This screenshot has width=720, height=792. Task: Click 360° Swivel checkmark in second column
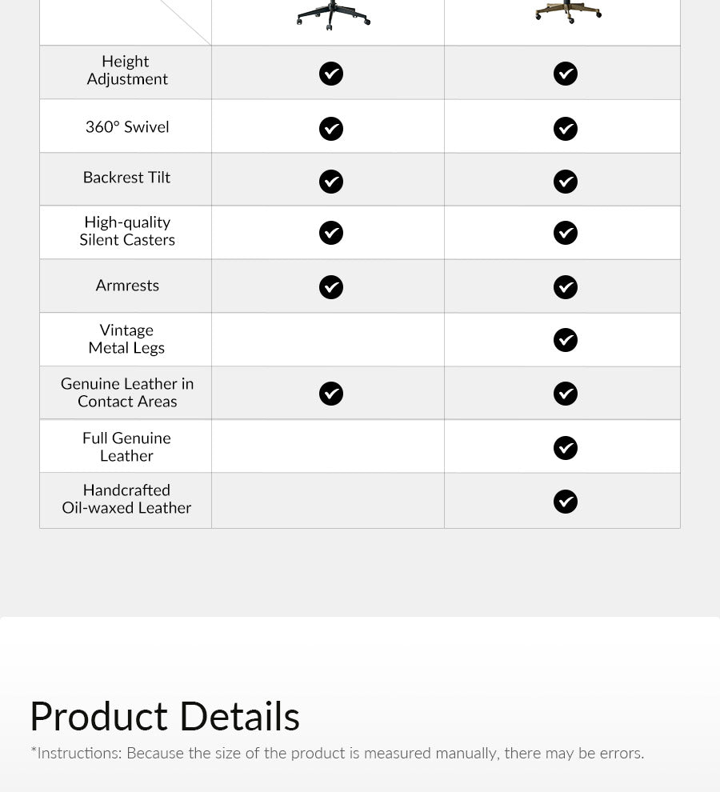566,129
